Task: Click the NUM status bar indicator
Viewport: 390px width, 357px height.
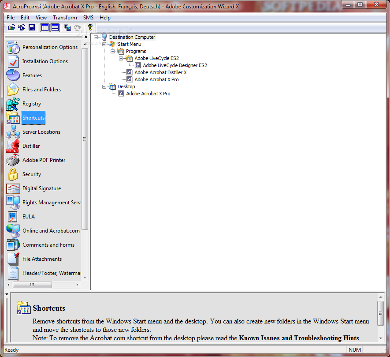Action: click(x=354, y=350)
